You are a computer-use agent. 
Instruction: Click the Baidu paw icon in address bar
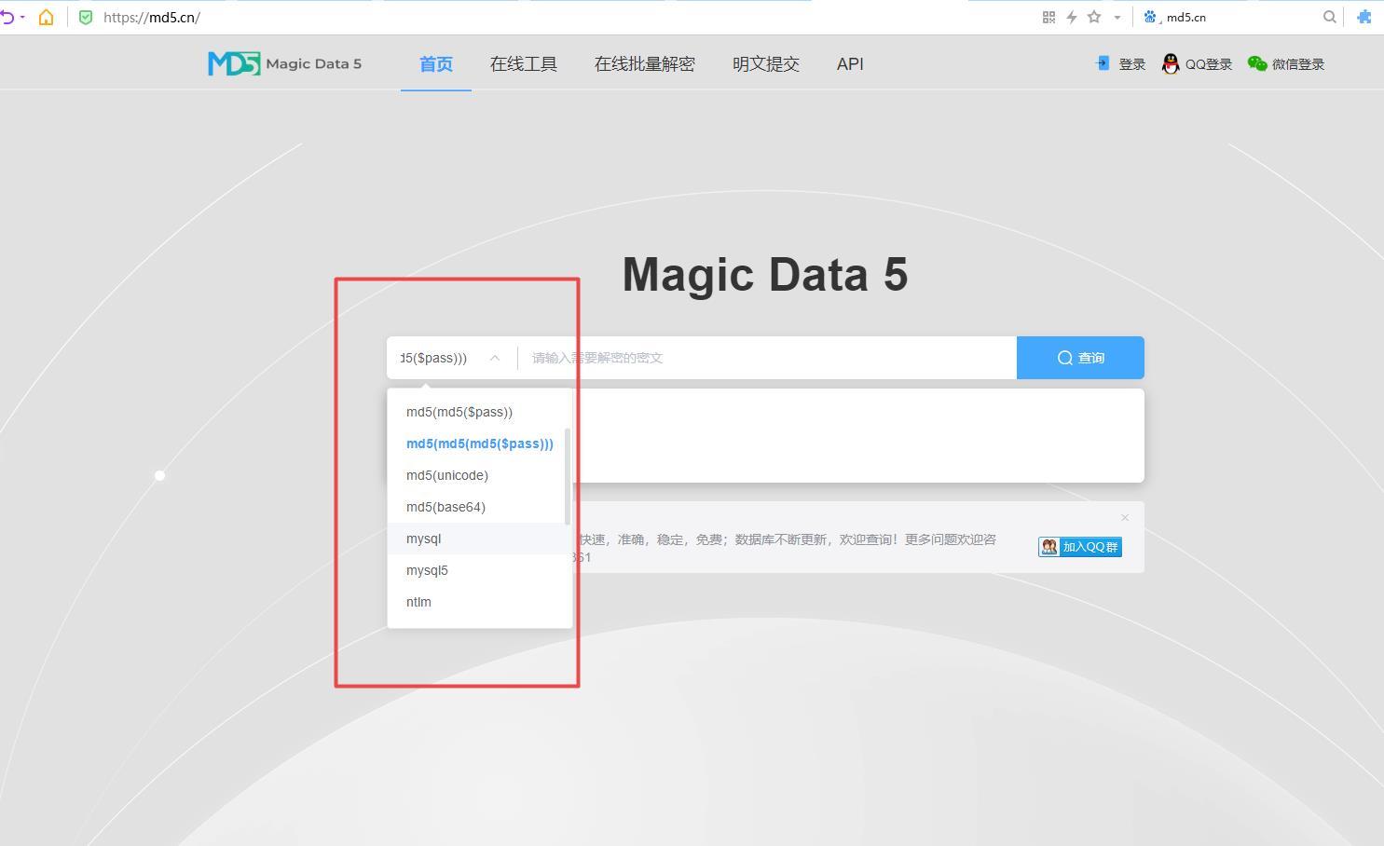point(1148,17)
